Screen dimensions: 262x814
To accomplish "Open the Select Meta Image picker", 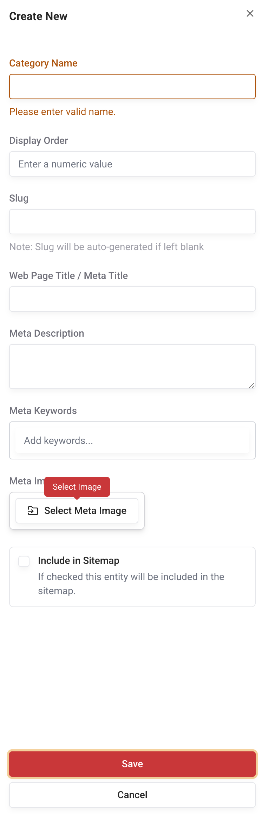I will [x=77, y=510].
